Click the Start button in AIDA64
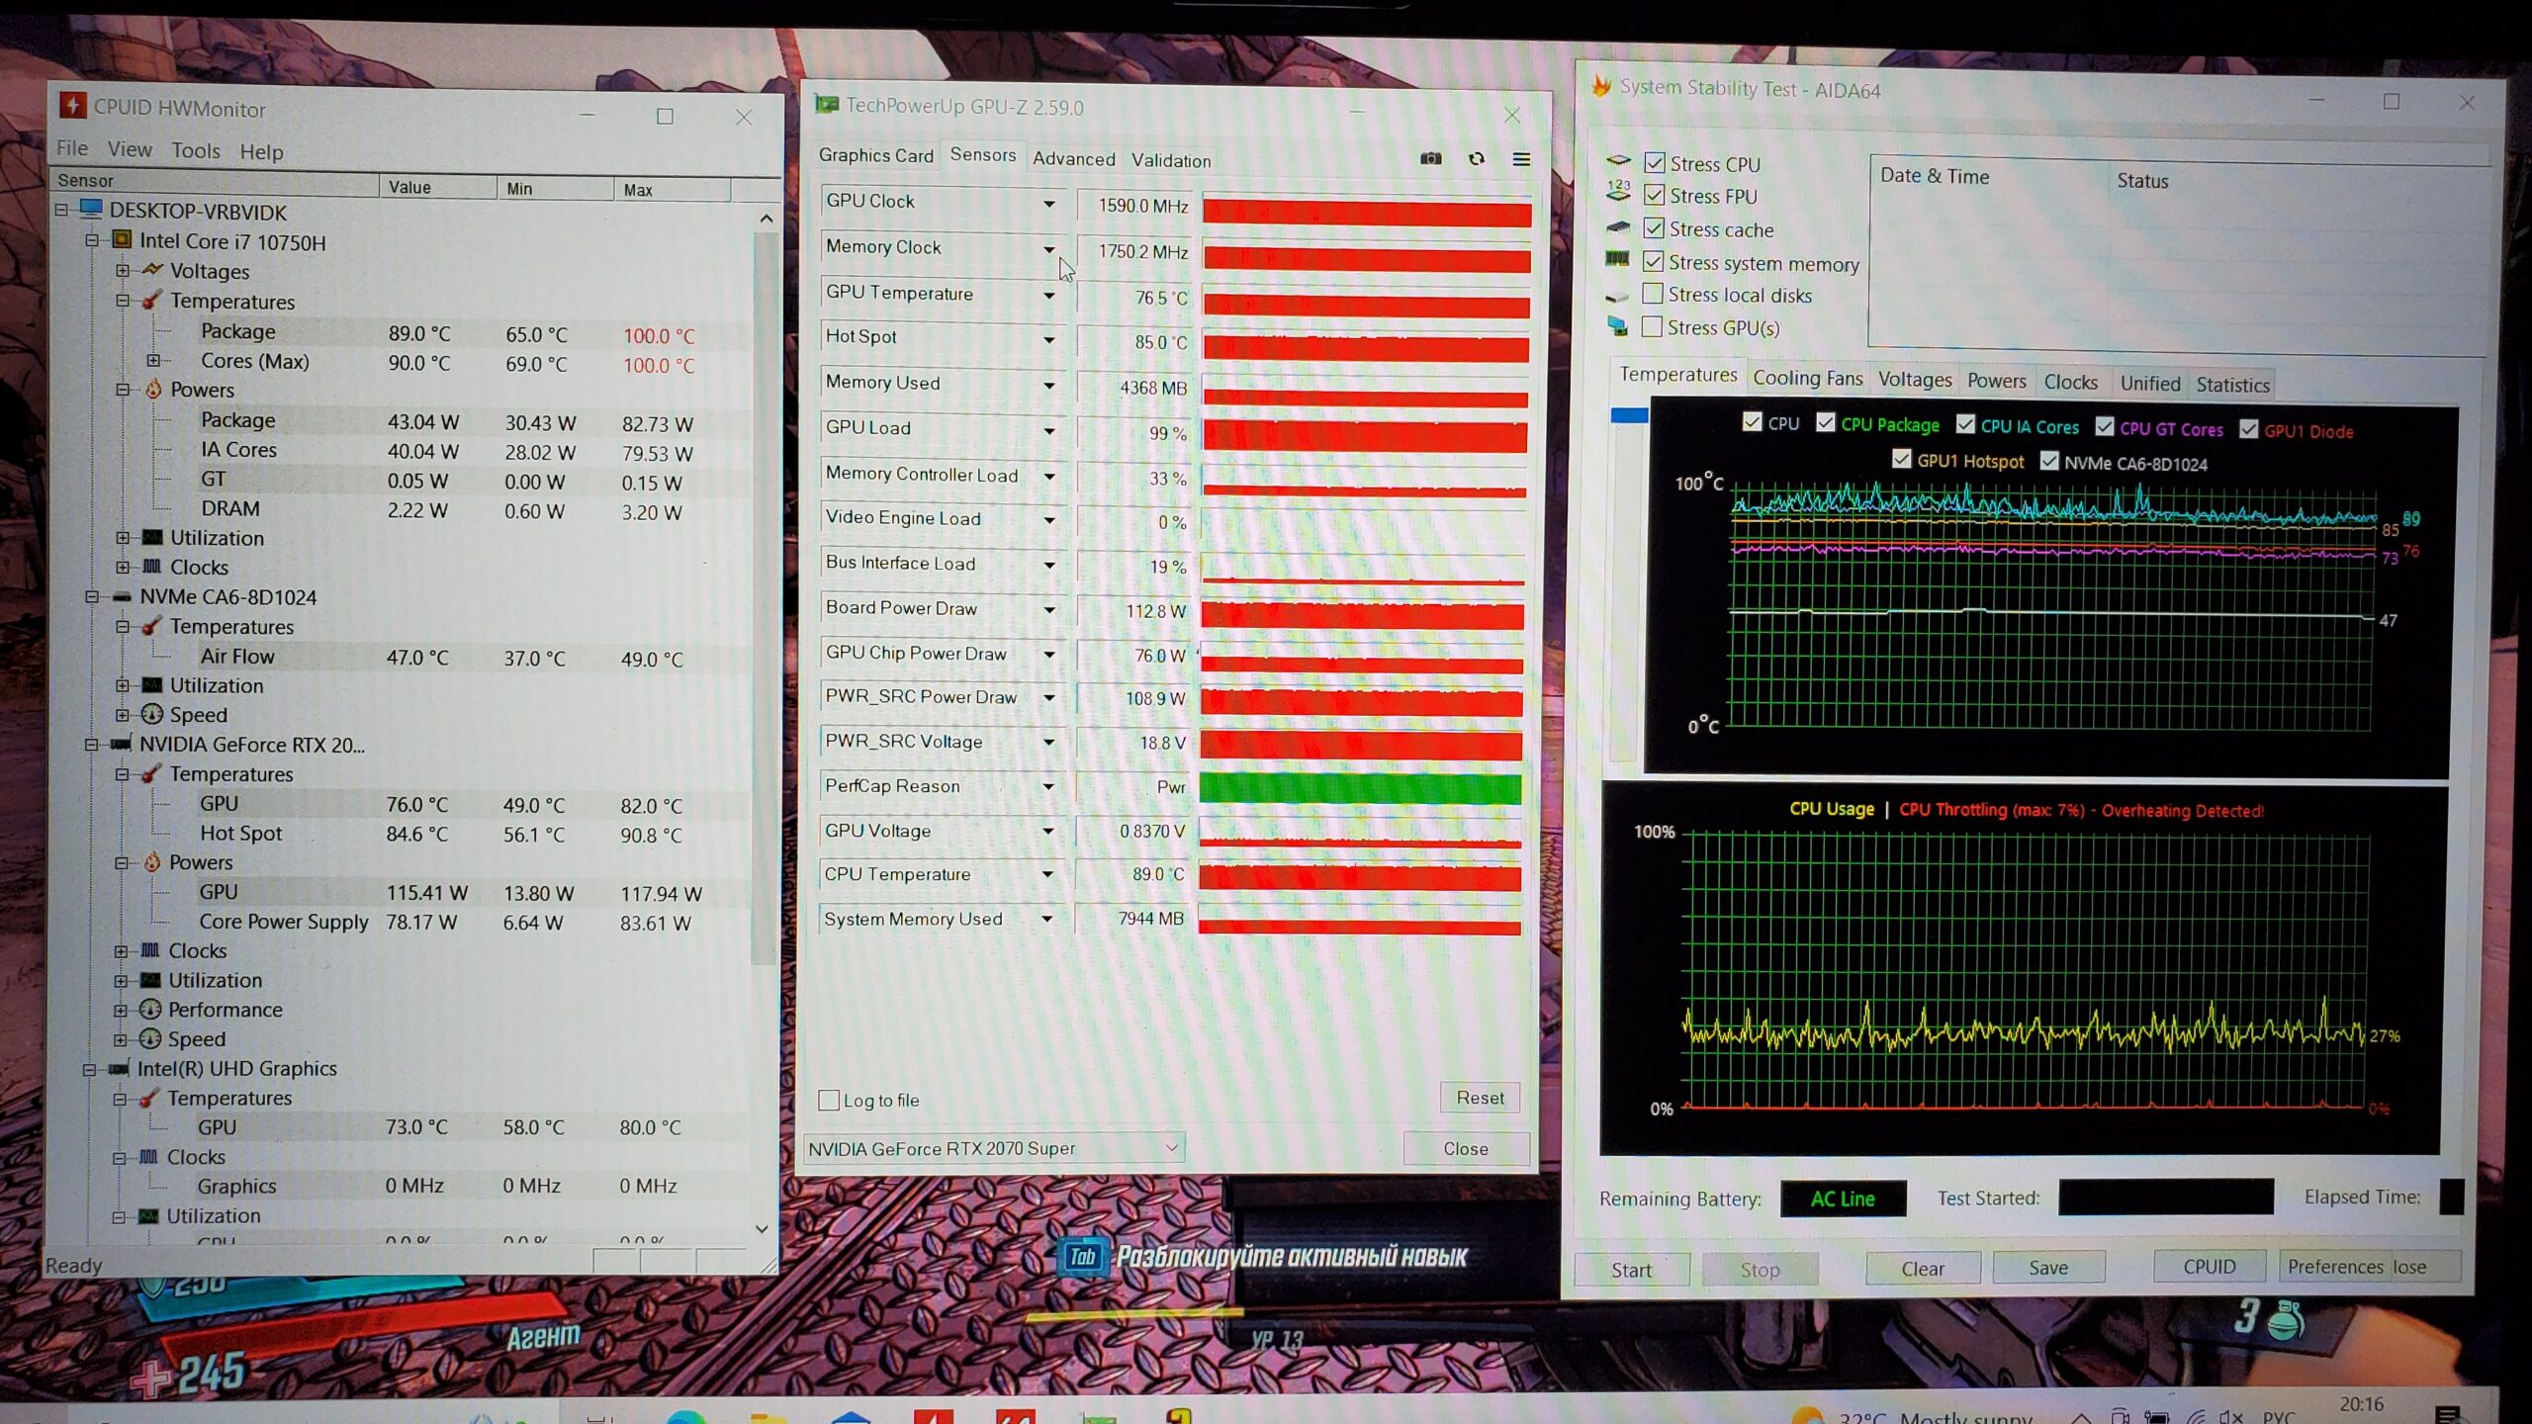 (x=1631, y=1270)
